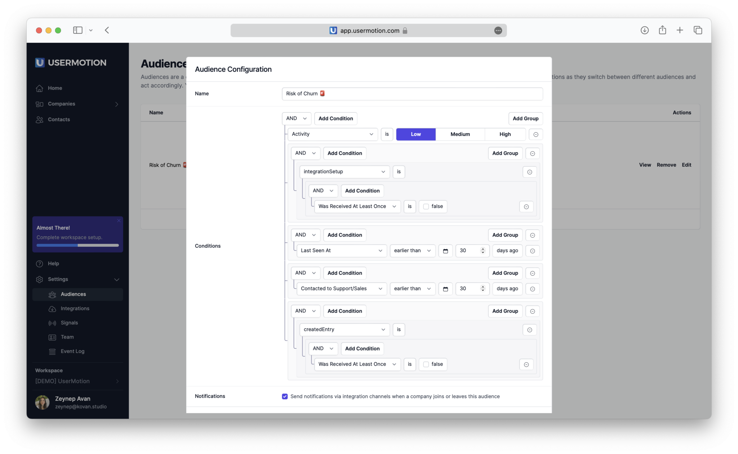Open the Help section
738x454 pixels.
[53, 263]
